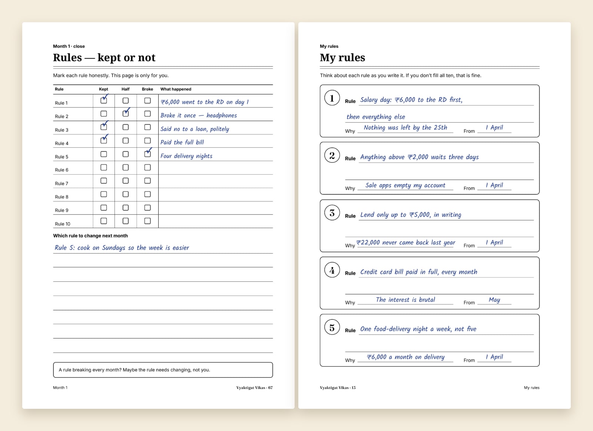Click the 'The interest is brutal' reason
593x431 pixels.
tap(405, 300)
